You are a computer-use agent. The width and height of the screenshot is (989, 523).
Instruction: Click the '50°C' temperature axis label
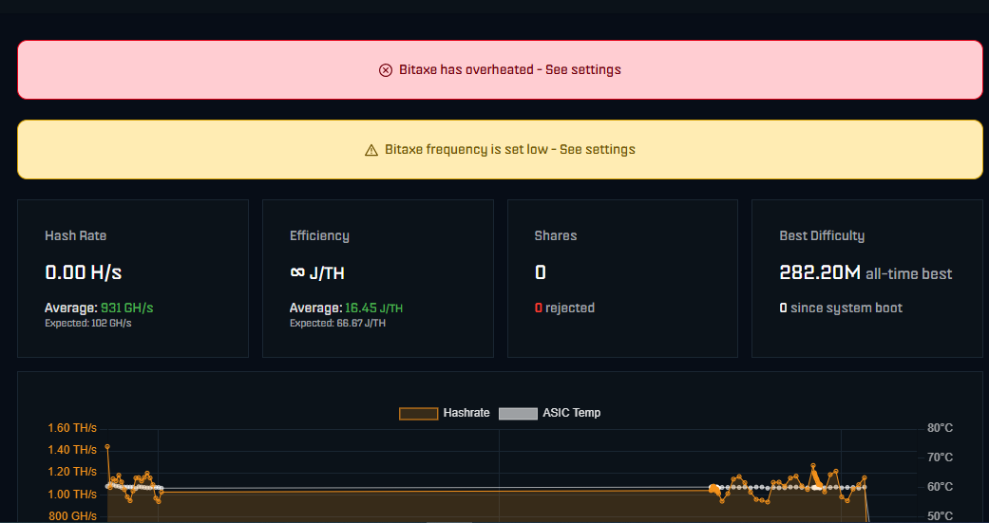pos(940,516)
